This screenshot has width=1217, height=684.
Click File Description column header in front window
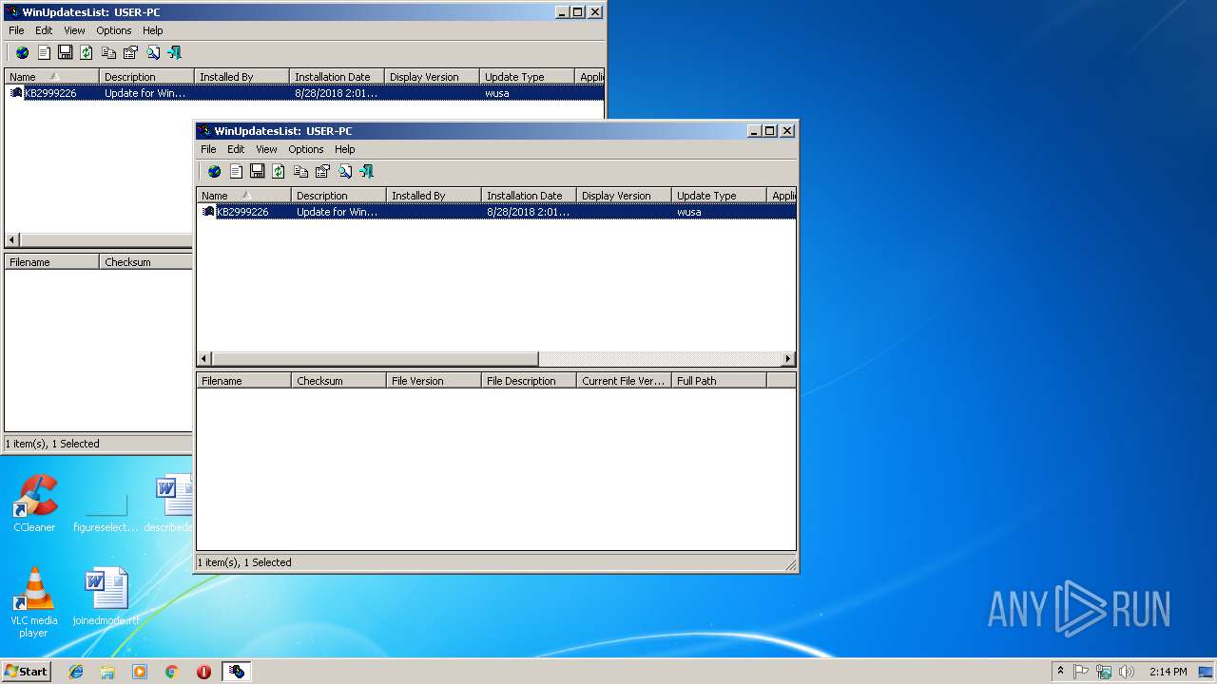pos(529,381)
